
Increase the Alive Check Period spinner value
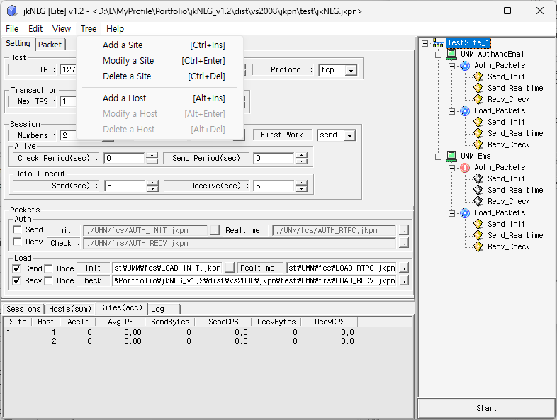pyautogui.click(x=152, y=156)
